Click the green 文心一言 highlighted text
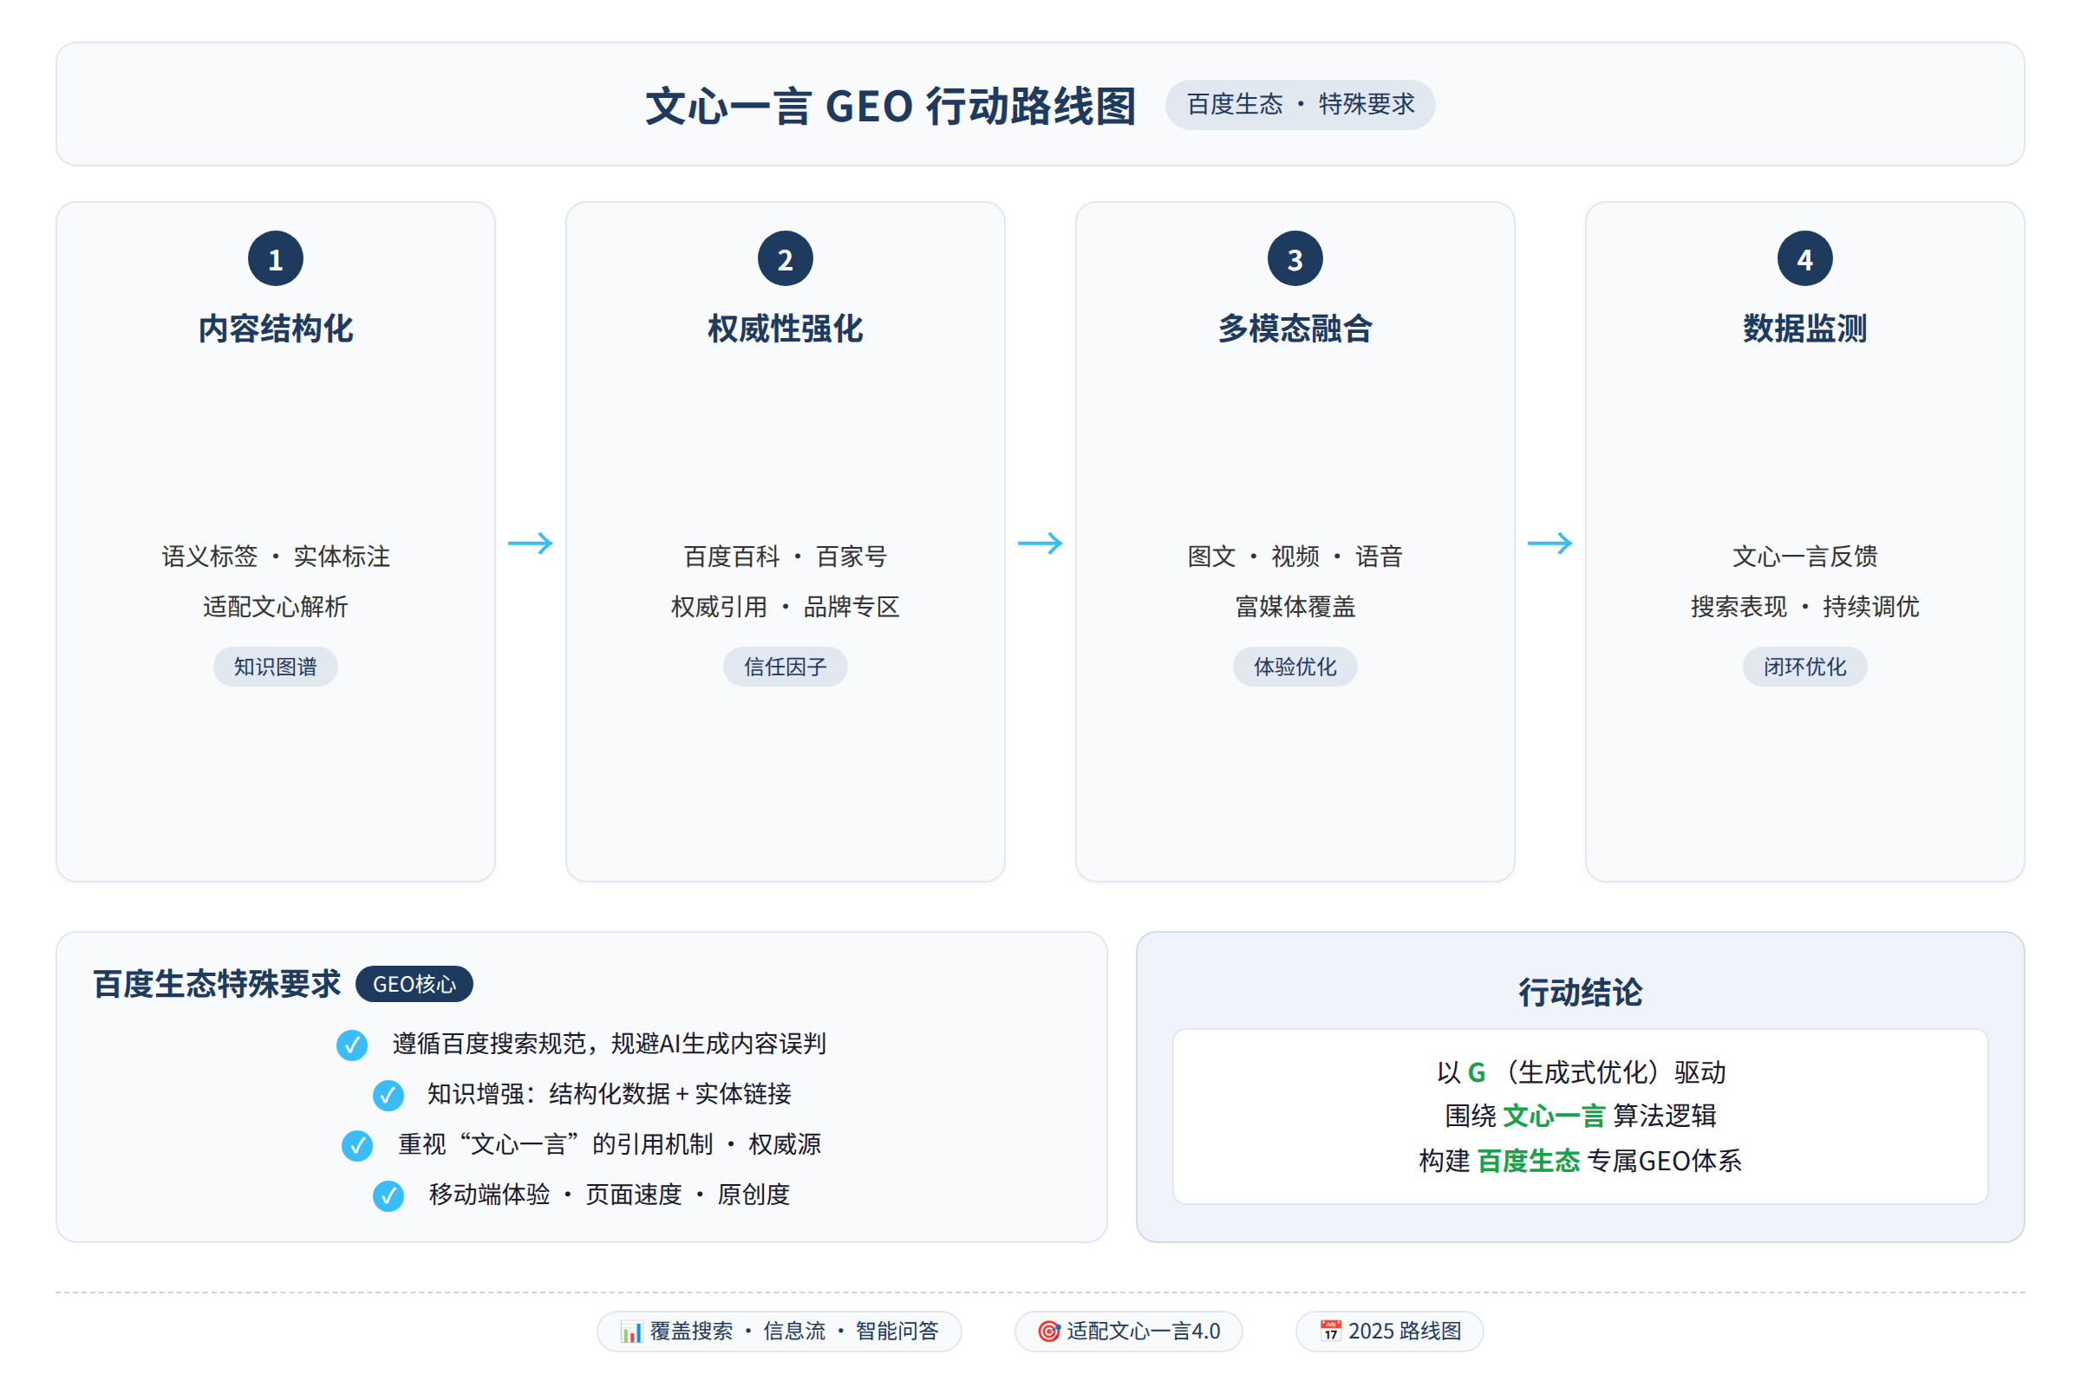This screenshot has width=2081, height=1387. (x=1554, y=1117)
